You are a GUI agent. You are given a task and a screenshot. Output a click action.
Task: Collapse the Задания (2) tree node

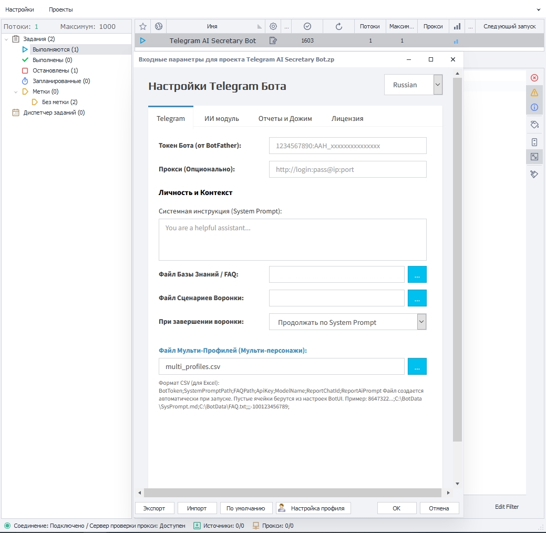tap(6, 39)
